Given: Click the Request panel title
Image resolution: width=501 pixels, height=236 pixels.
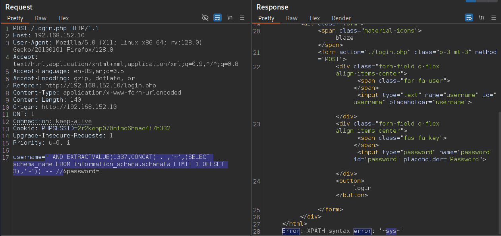Looking at the screenshot, I should click(x=19, y=7).
